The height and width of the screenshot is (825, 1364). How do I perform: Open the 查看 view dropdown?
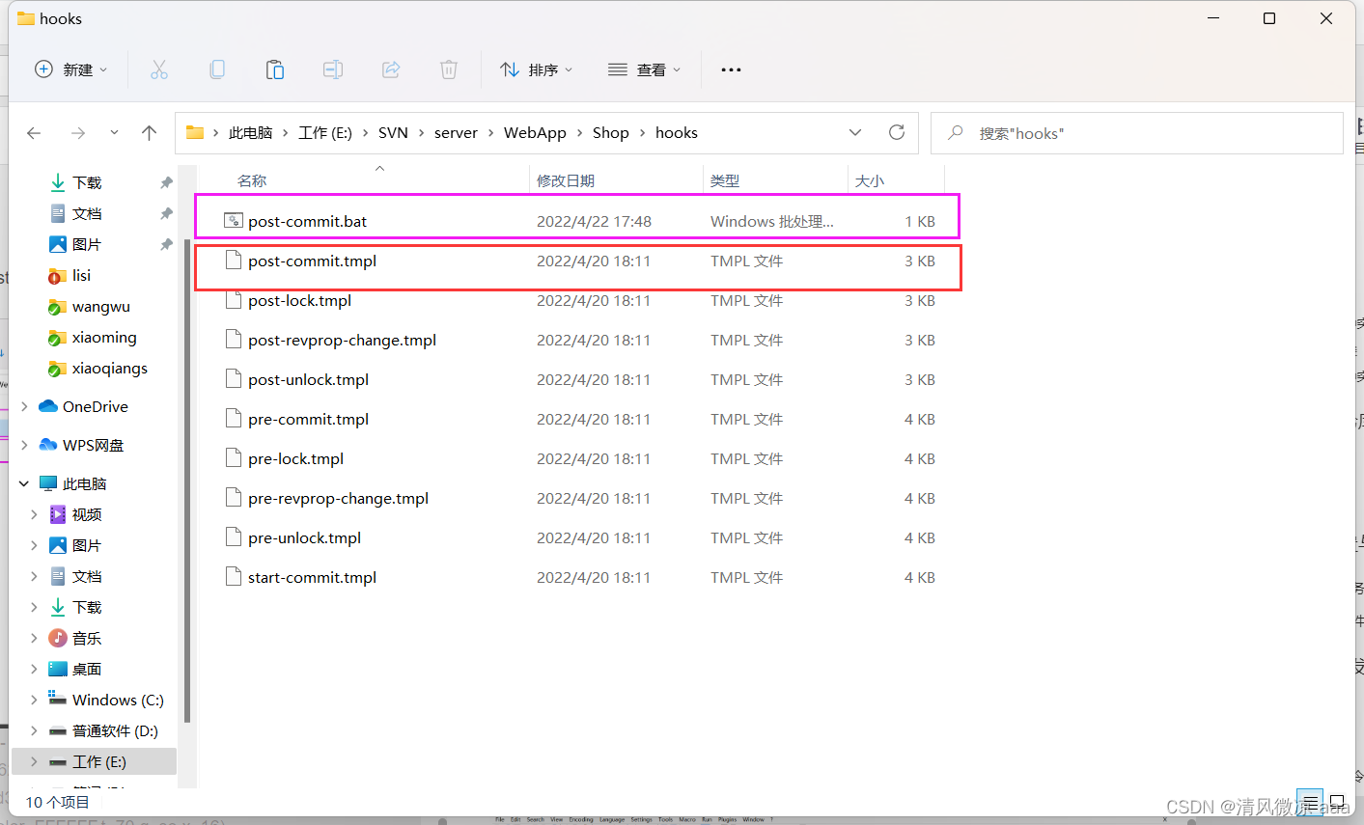click(x=645, y=69)
